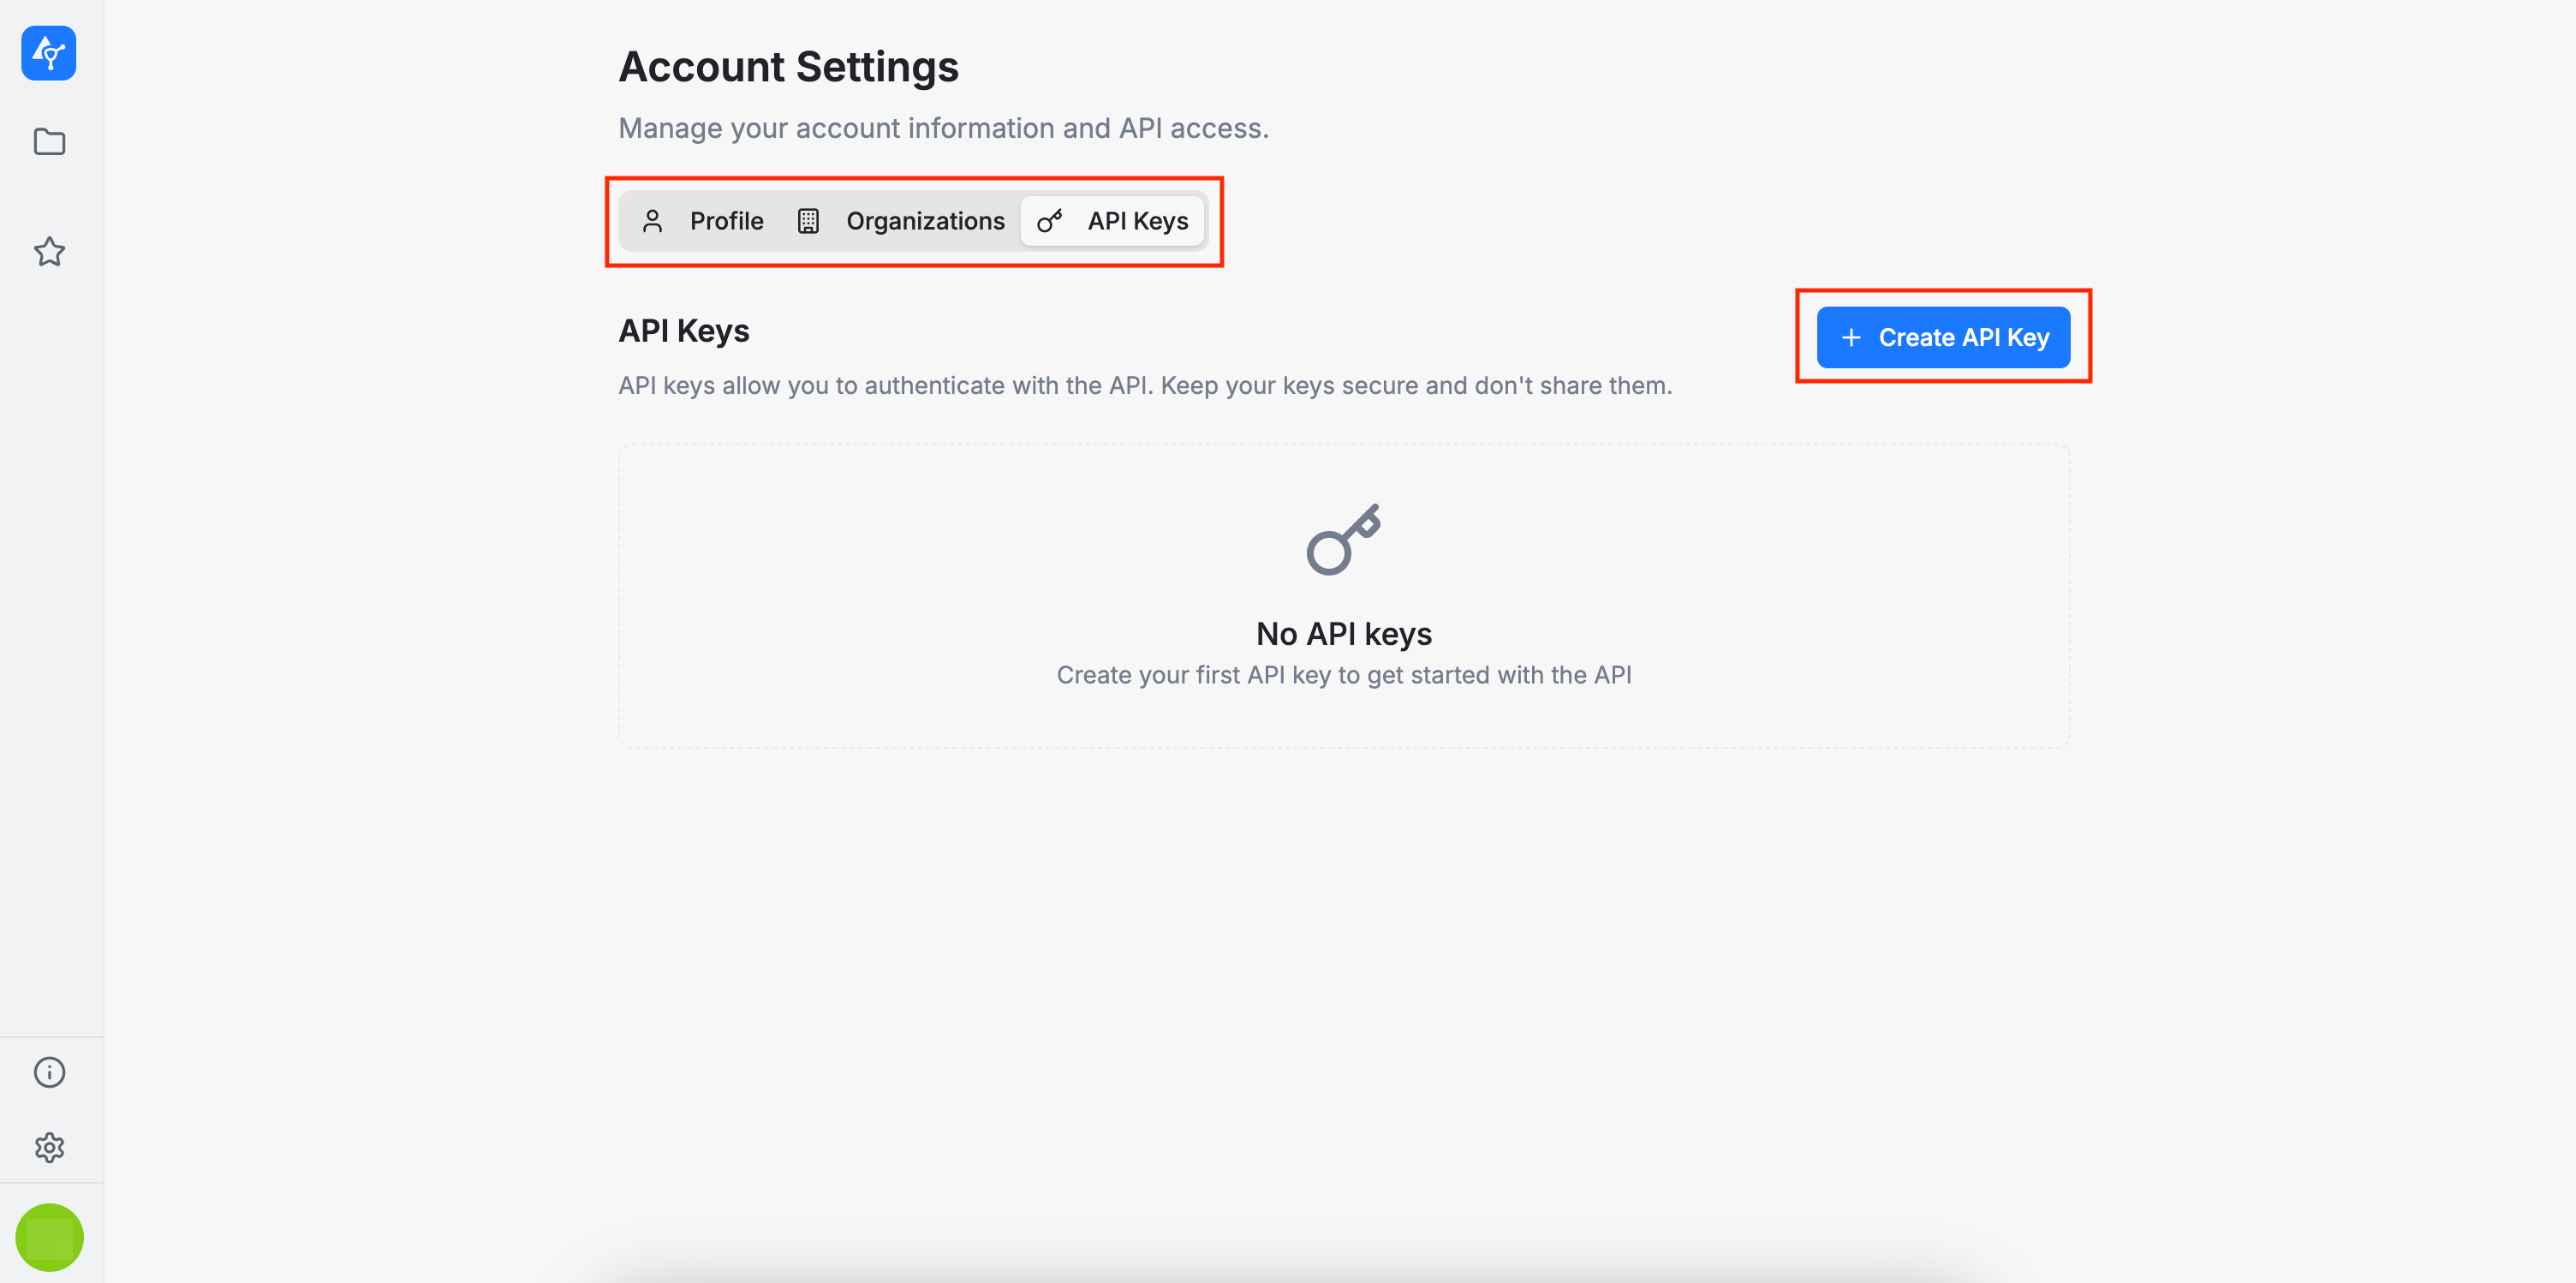2576x1283 pixels.
Task: Click the plus icon in Create API Key
Action: 1851,338
